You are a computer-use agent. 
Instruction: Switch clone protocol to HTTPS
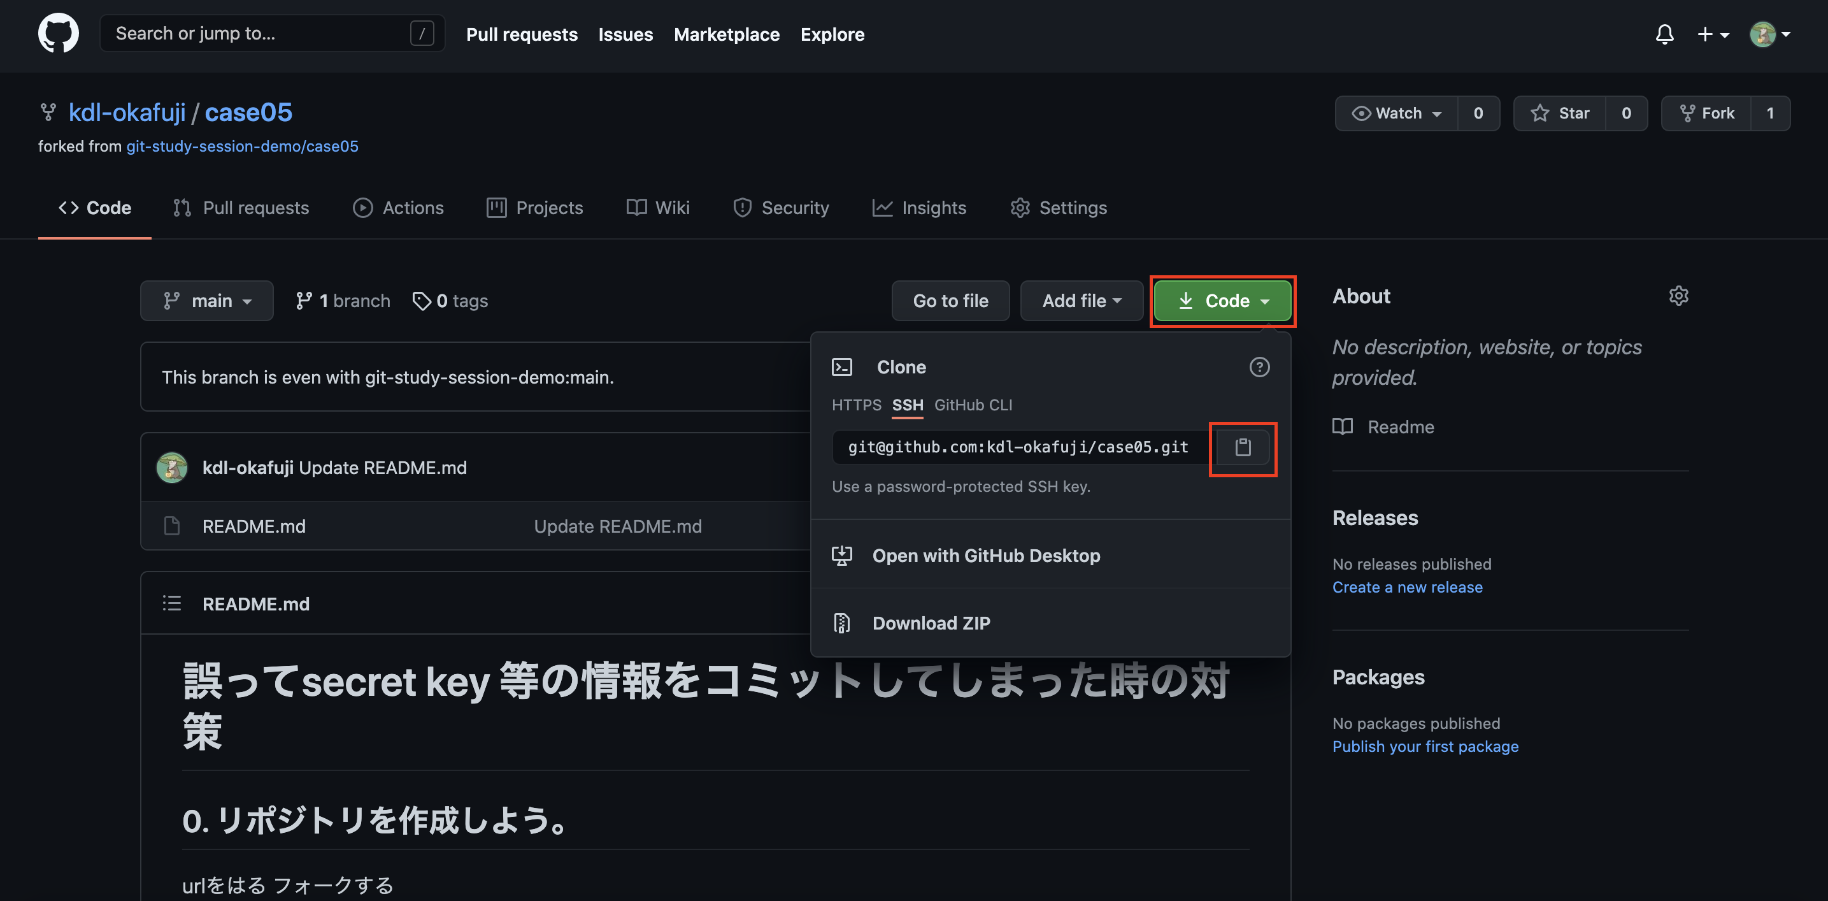[x=857, y=405]
